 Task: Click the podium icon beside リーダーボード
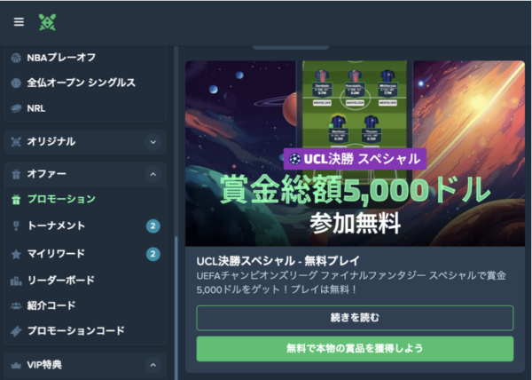click(x=16, y=281)
